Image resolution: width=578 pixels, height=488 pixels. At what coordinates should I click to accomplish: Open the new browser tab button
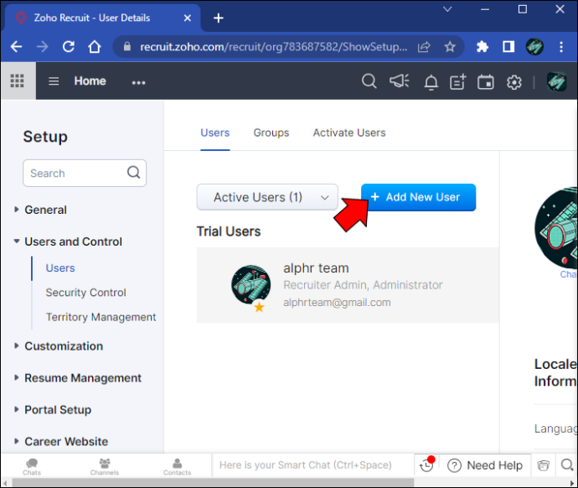[219, 18]
